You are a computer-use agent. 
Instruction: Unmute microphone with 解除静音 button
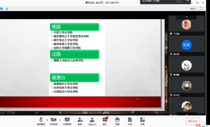(41, 121)
